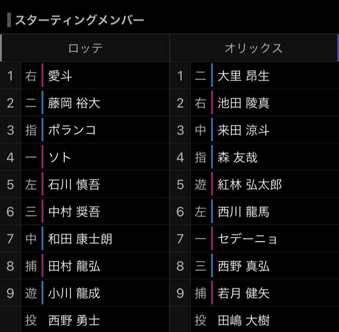Open 池田 陵真 player entry
This screenshot has height=332, width=339.
click(244, 103)
